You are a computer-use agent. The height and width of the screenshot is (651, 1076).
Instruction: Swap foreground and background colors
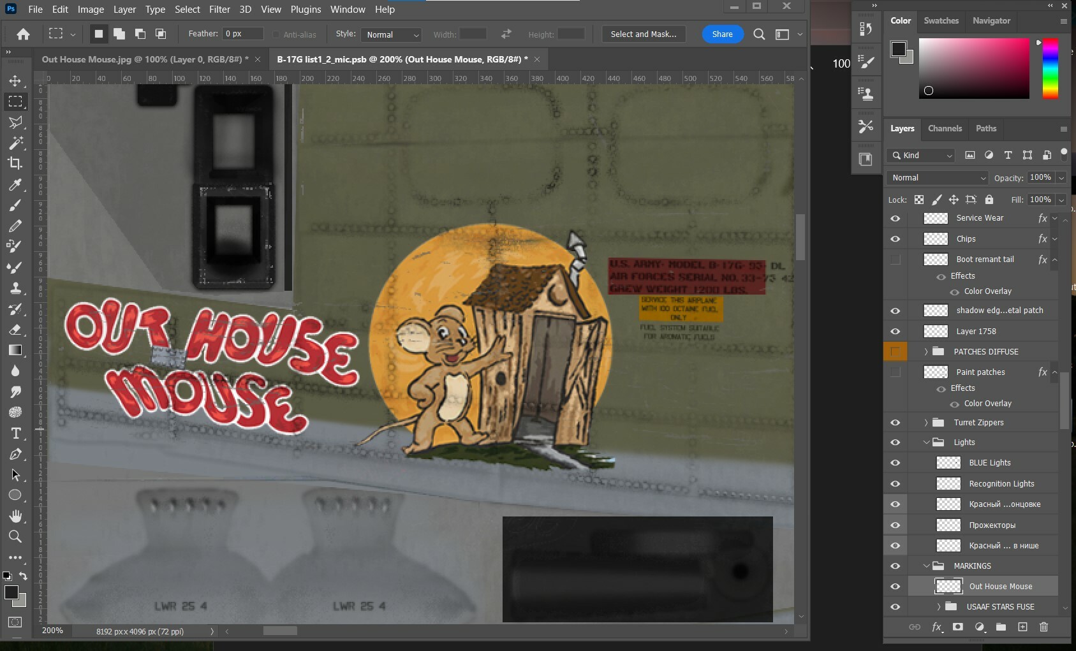(x=24, y=576)
